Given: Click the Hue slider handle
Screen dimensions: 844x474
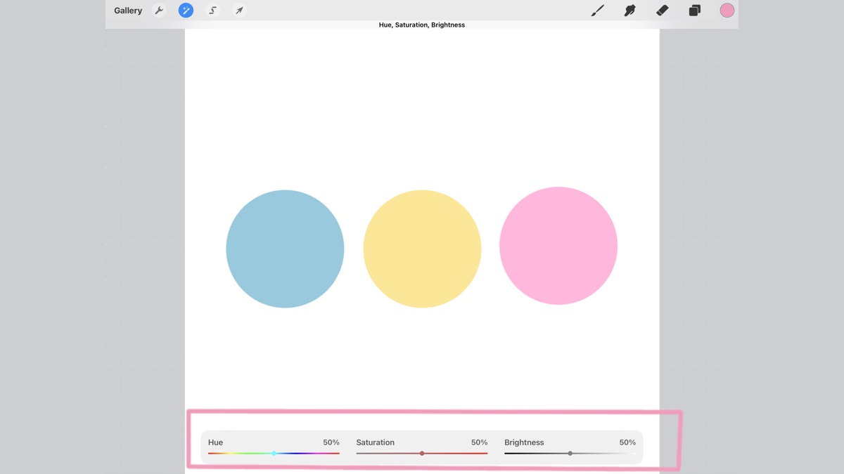Looking at the screenshot, I should (x=274, y=454).
